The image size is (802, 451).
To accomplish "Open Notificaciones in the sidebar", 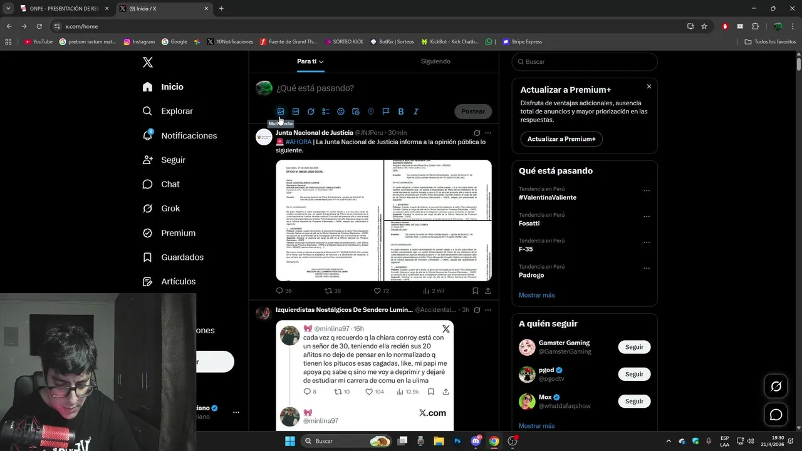I will click(179, 135).
